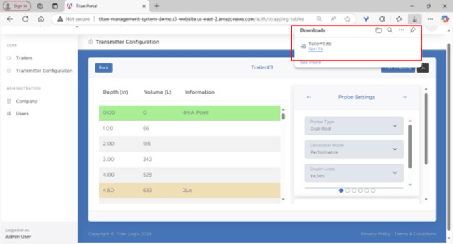Click the table vertical scrollbar
Screen dimensions: 453x244
click(283, 116)
